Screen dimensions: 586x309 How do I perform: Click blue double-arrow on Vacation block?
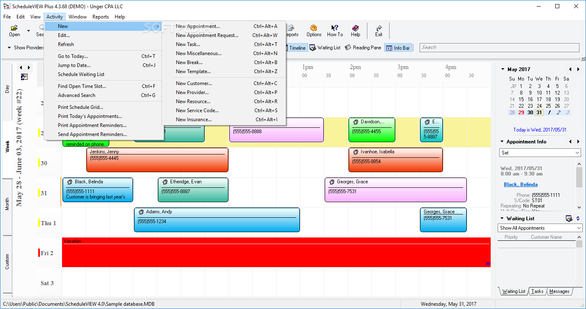click(488, 264)
